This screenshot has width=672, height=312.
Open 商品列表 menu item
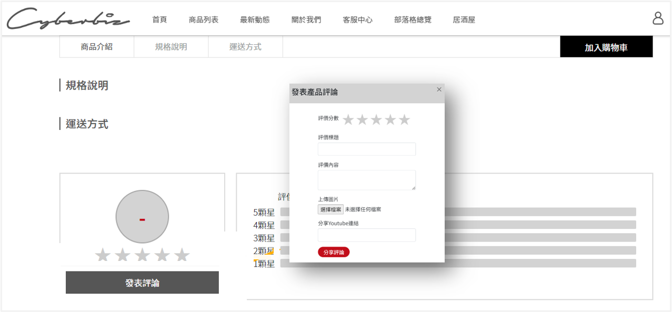coord(204,19)
